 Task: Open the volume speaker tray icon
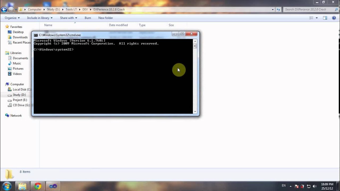click(x=314, y=186)
